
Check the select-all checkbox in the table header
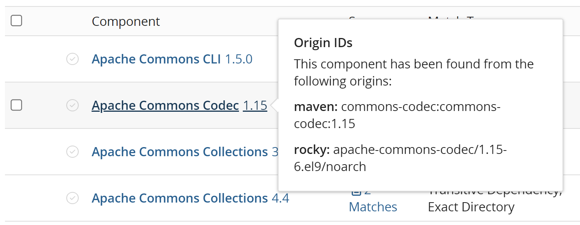pyautogui.click(x=16, y=21)
